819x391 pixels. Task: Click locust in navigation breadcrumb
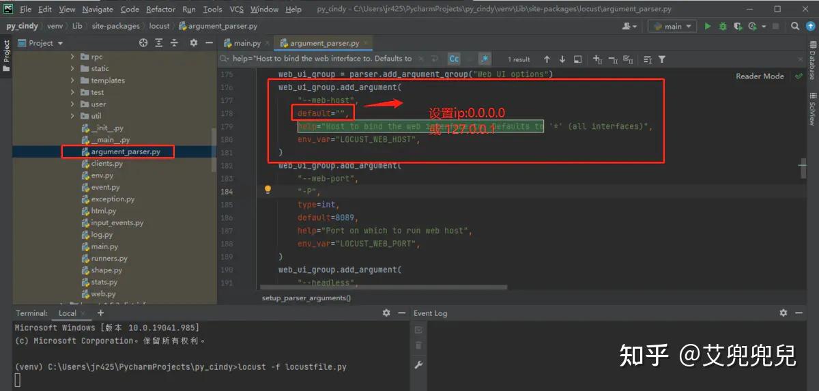click(x=159, y=27)
